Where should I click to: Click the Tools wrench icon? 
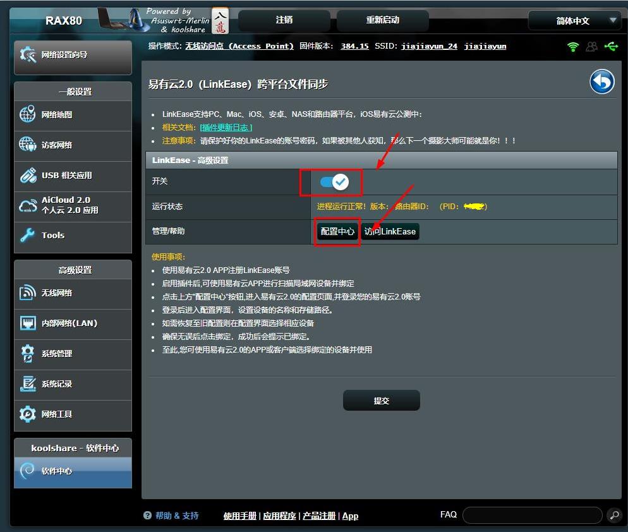[28, 235]
